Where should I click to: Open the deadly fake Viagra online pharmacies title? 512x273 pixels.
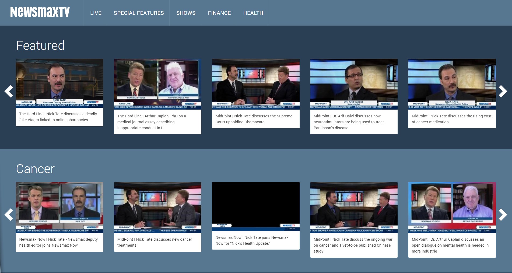coord(58,117)
